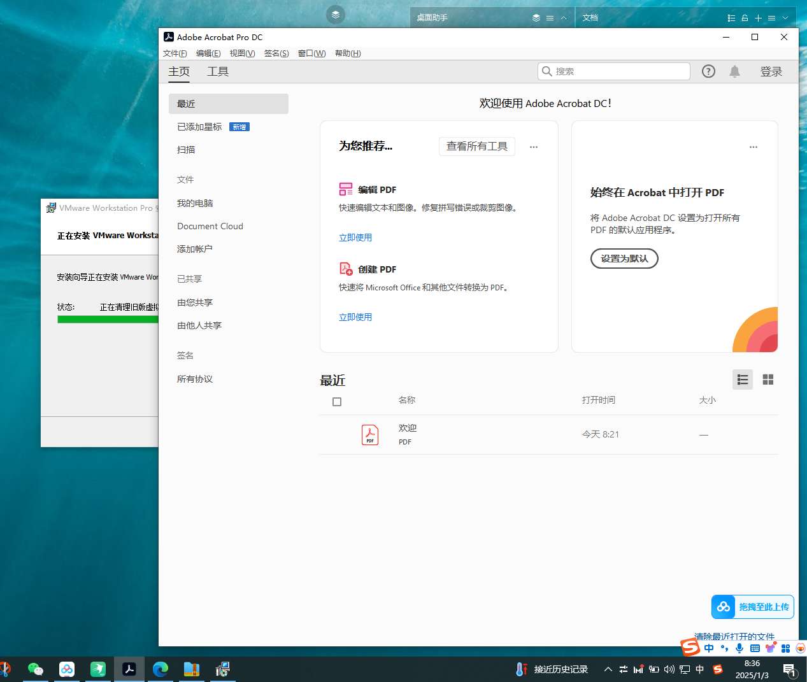Viewport: 807px width, 682px height.
Task: Click the plus icon in 文档 widget
Action: [758, 18]
